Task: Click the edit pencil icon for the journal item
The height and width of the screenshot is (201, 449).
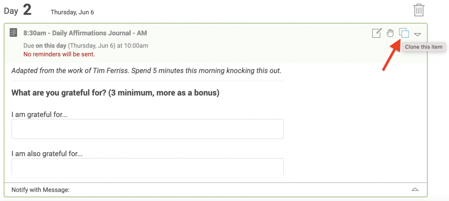Action: coord(377,33)
